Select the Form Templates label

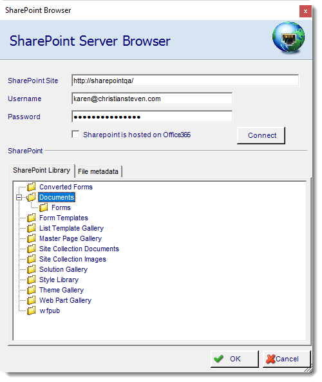pyautogui.click(x=64, y=218)
